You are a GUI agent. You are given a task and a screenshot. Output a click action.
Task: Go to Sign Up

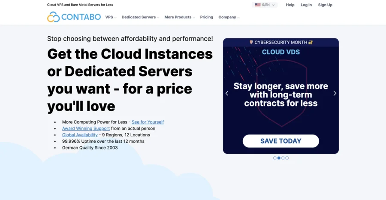click(x=325, y=5)
